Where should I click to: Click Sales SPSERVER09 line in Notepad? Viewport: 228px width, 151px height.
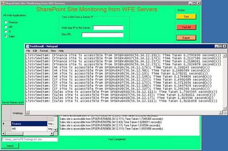[x=121, y=101]
